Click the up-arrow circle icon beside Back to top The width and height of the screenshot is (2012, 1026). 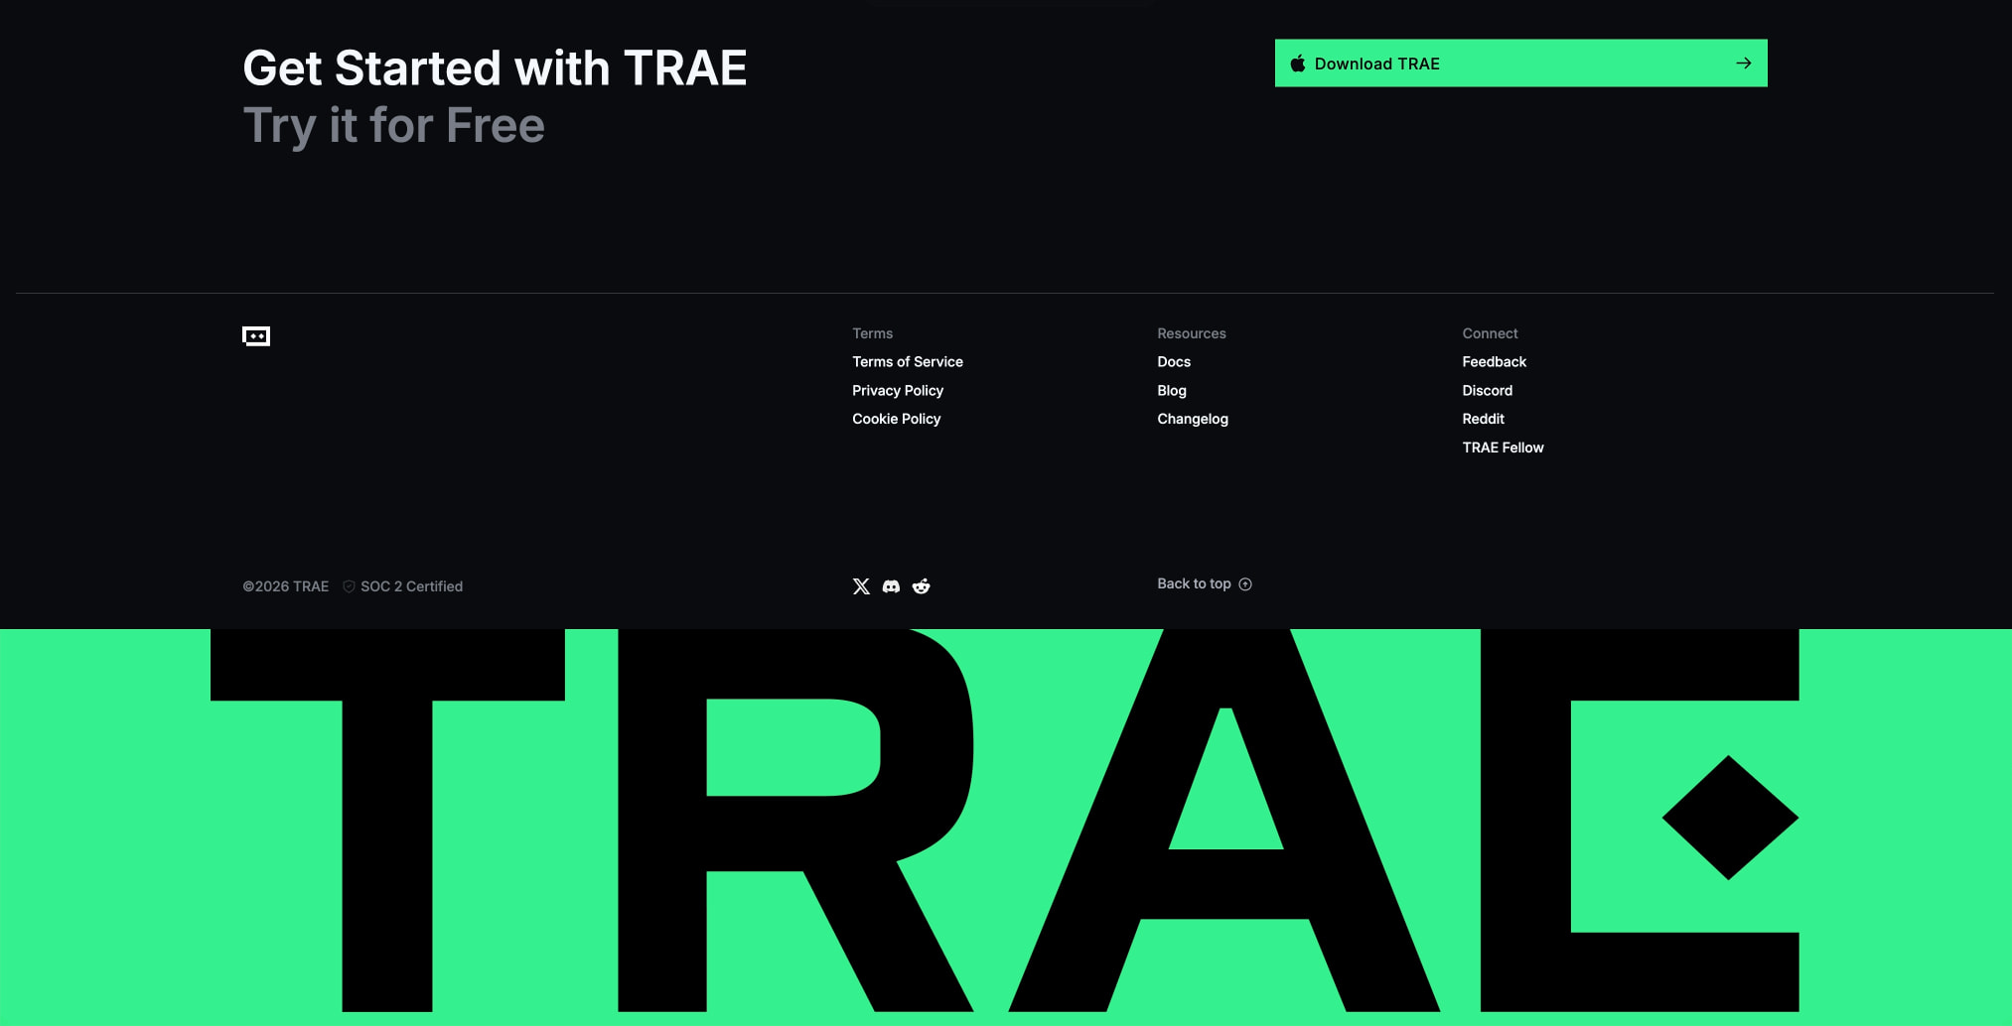coord(1245,584)
